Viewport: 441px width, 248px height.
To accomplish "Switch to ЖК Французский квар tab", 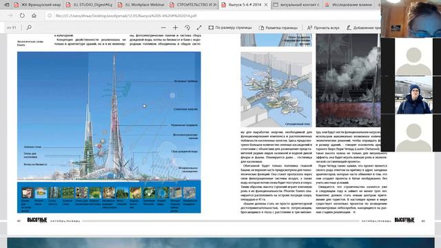I will pos(37,5).
